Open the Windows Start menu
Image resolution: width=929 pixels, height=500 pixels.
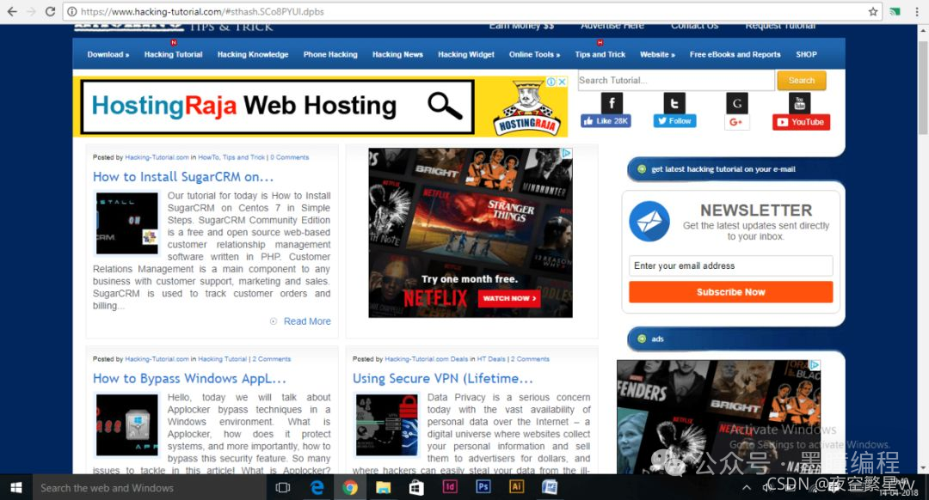(x=16, y=488)
